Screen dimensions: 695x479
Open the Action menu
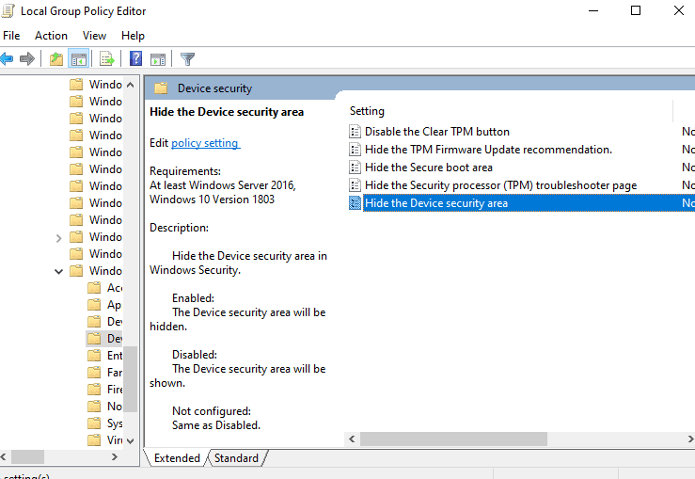pyautogui.click(x=51, y=36)
